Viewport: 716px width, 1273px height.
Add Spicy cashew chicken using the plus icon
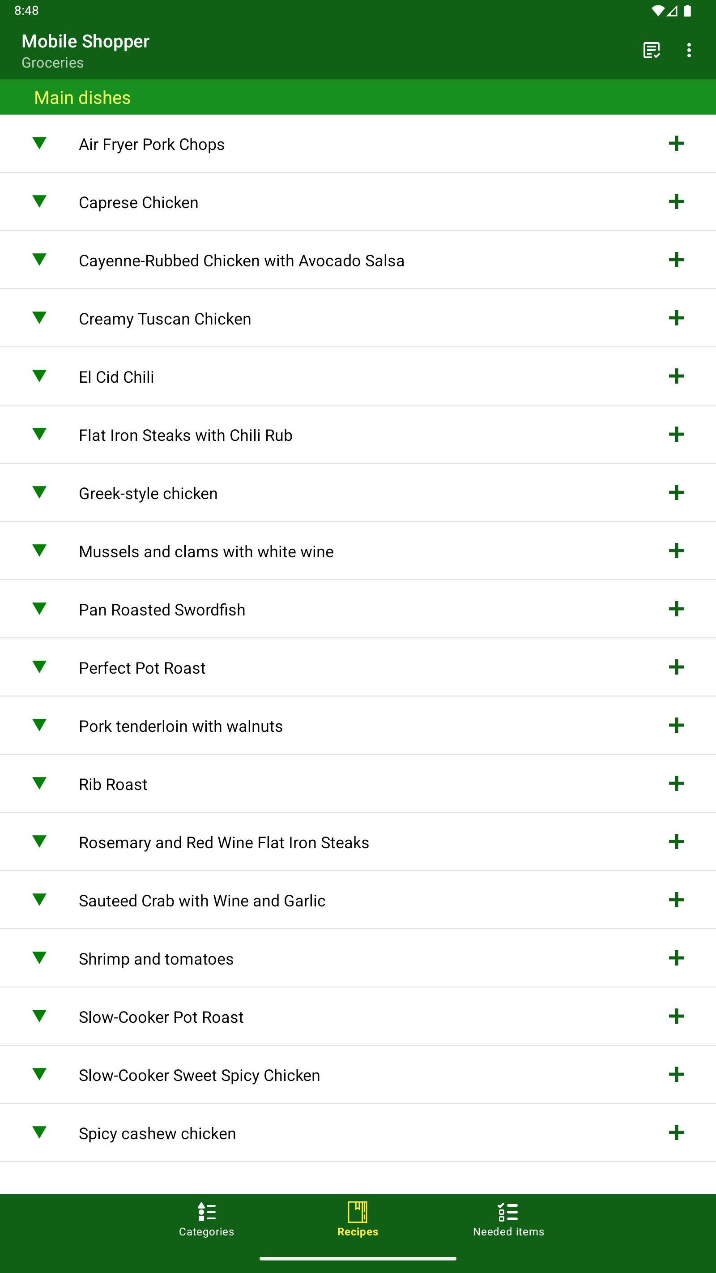(676, 1132)
